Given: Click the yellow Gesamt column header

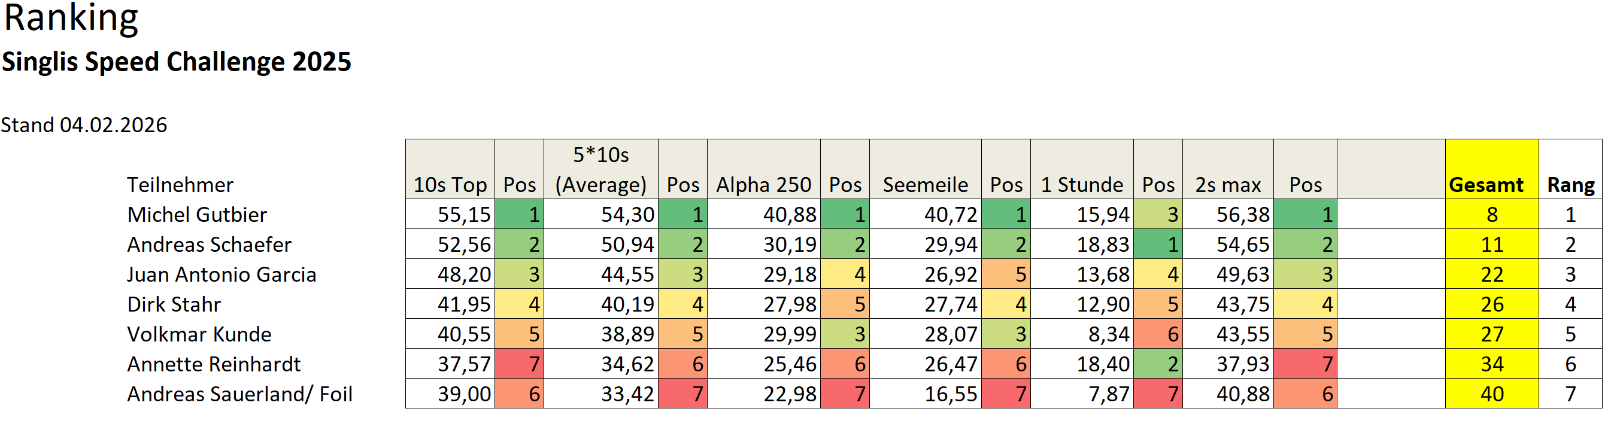Looking at the screenshot, I should [x=1491, y=185].
